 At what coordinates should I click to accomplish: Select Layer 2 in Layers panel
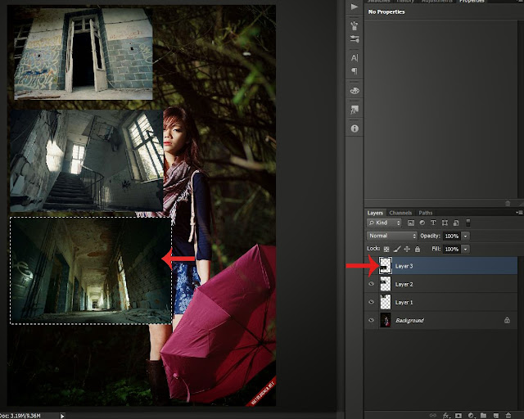click(x=440, y=284)
